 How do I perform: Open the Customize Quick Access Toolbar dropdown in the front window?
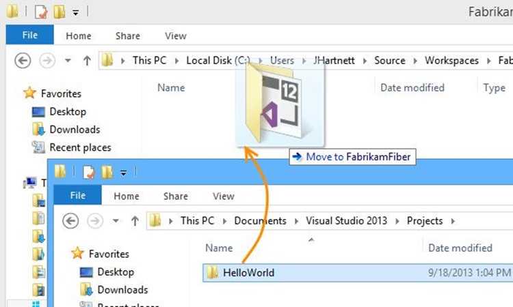(x=124, y=173)
